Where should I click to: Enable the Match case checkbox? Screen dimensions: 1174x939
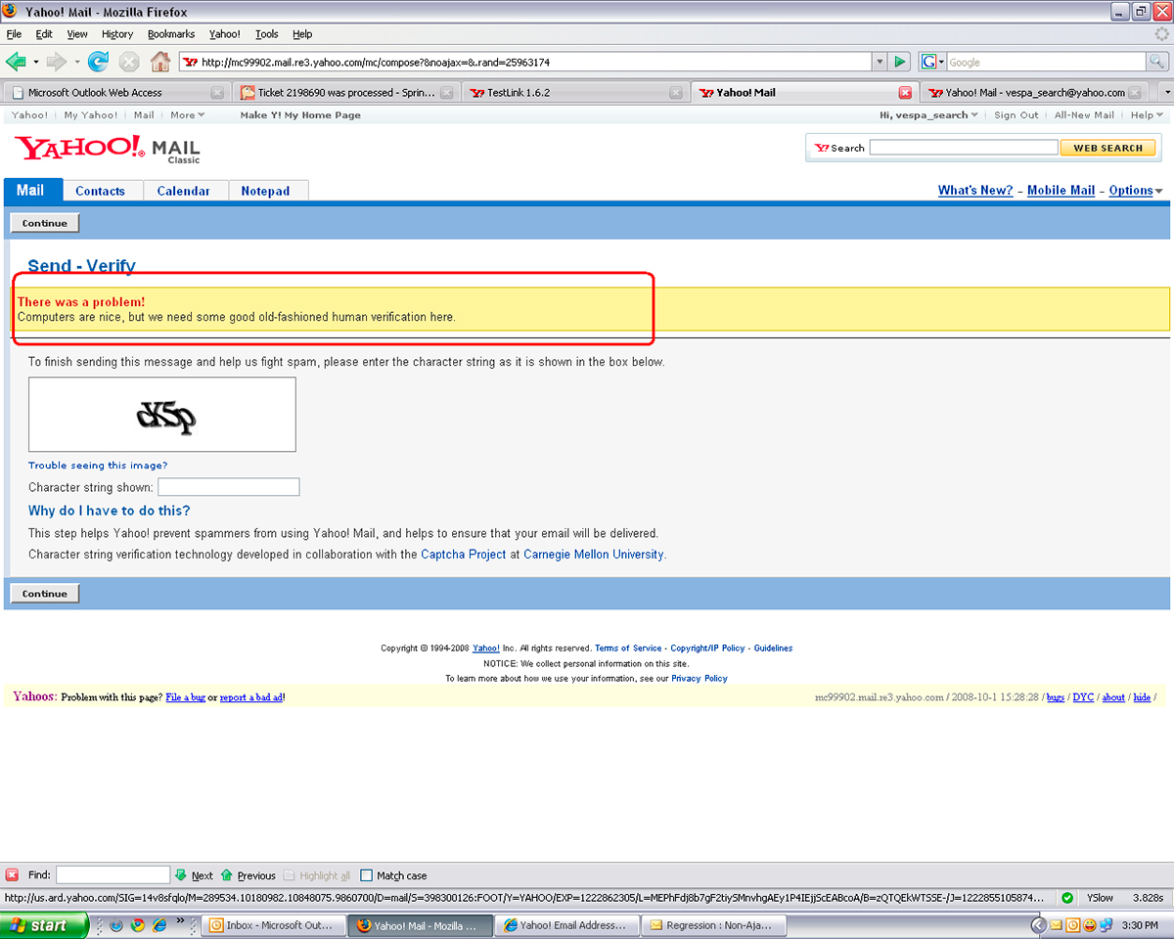368,875
